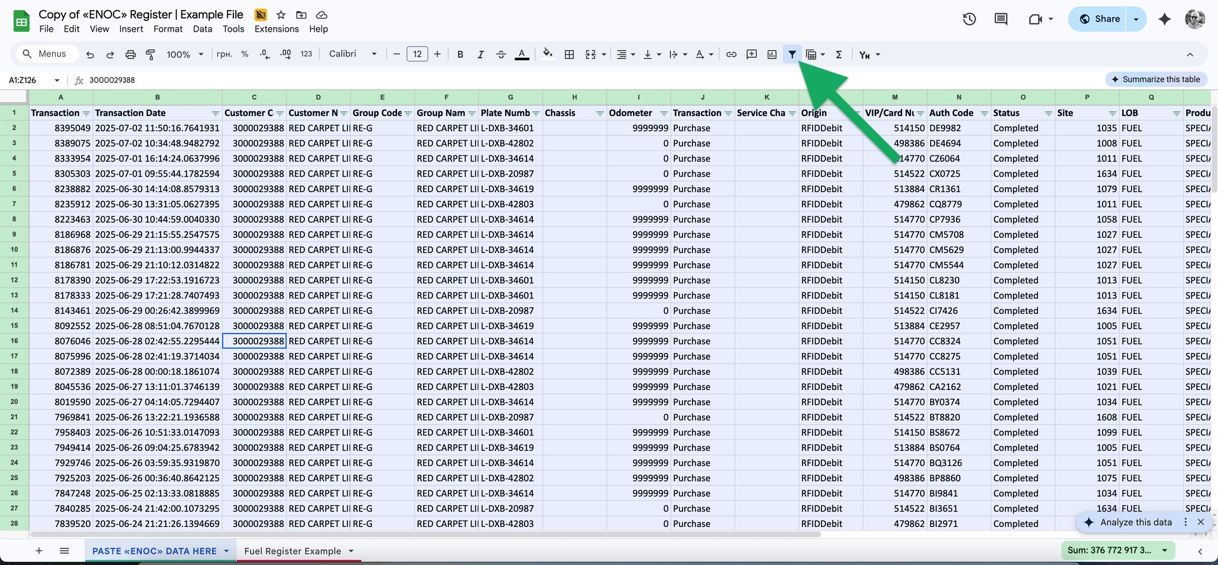Increase the font size
The image size is (1218, 565).
click(x=437, y=55)
